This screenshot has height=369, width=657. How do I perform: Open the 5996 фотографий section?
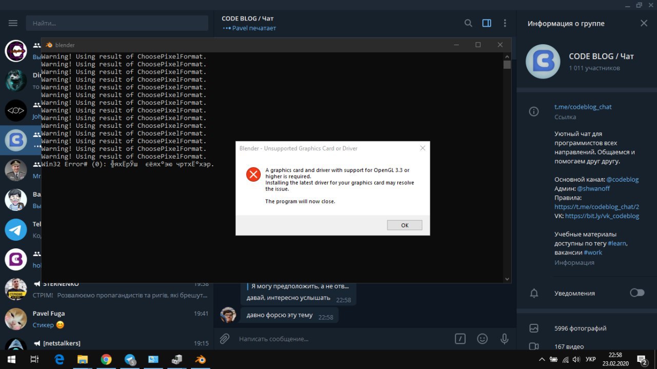580,328
